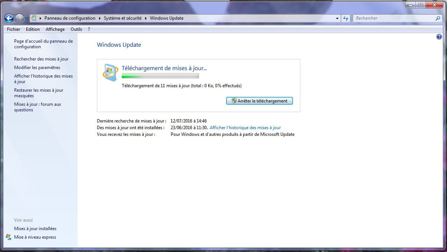The image size is (447, 252).
Task: Click 'Pour Windows et d'autres produits' text
Action: [x=232, y=134]
